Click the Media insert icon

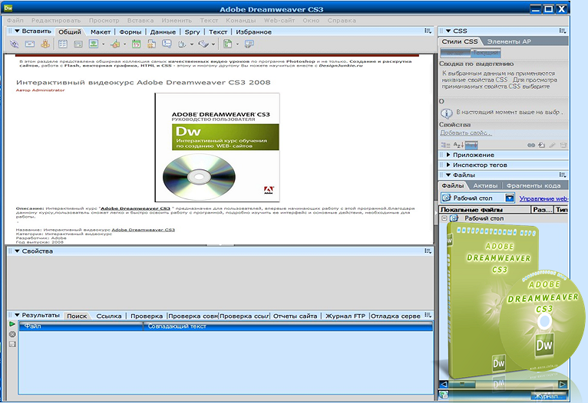115,44
